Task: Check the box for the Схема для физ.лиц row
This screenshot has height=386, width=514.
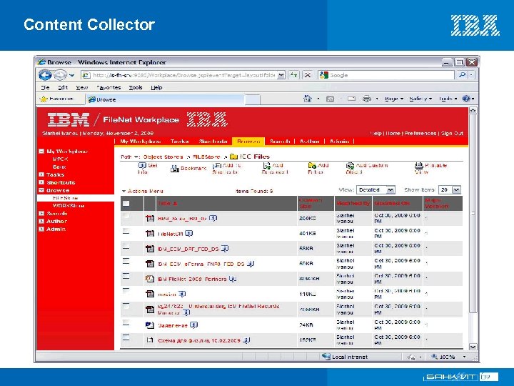Action: 126,337
